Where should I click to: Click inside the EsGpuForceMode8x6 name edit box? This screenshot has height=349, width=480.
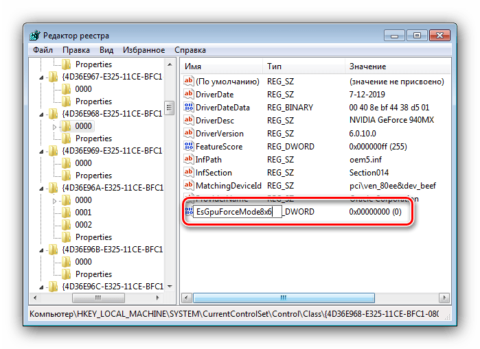click(238, 212)
